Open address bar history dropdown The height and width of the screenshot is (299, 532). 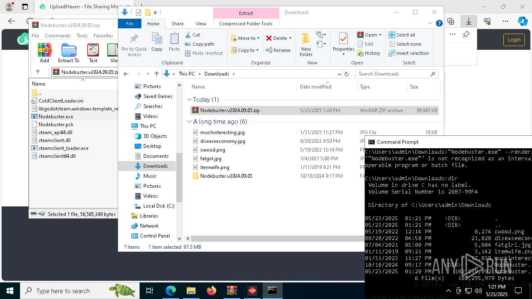point(339,74)
